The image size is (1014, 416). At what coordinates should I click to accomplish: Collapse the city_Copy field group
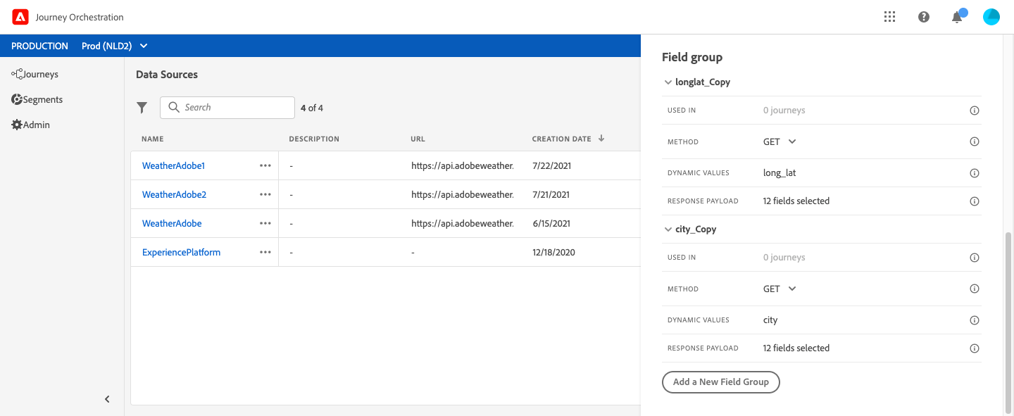[668, 229]
